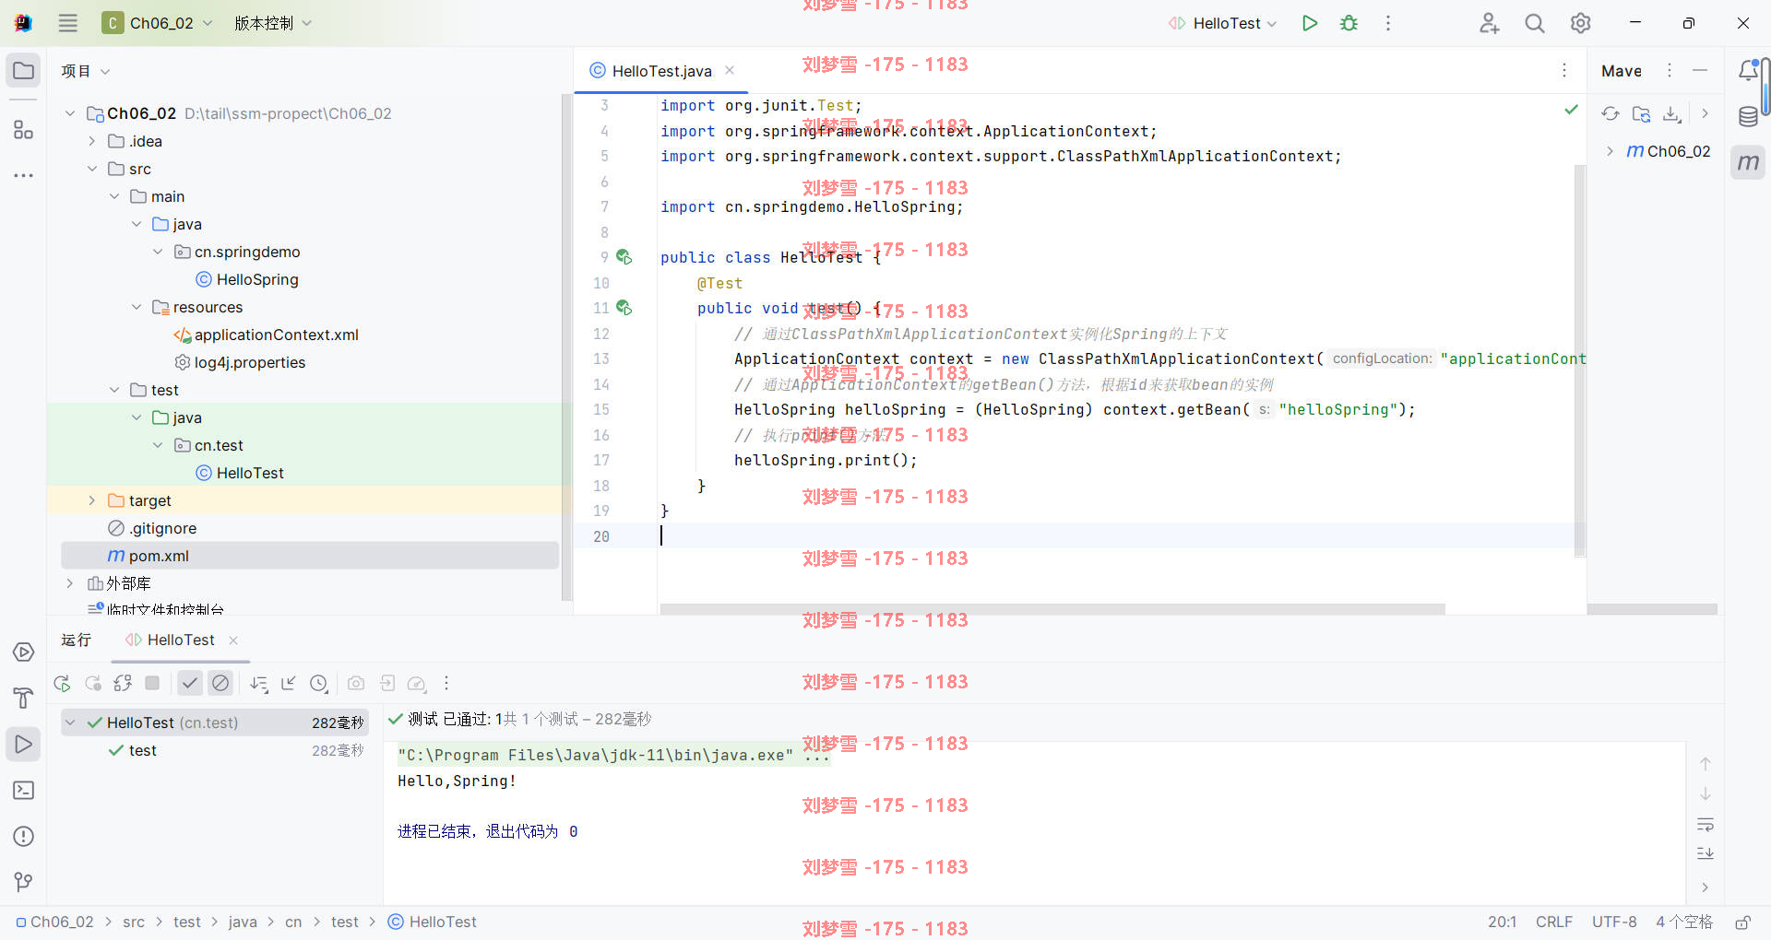
Task: Toggle show ignored tests filter
Action: pyautogui.click(x=220, y=683)
